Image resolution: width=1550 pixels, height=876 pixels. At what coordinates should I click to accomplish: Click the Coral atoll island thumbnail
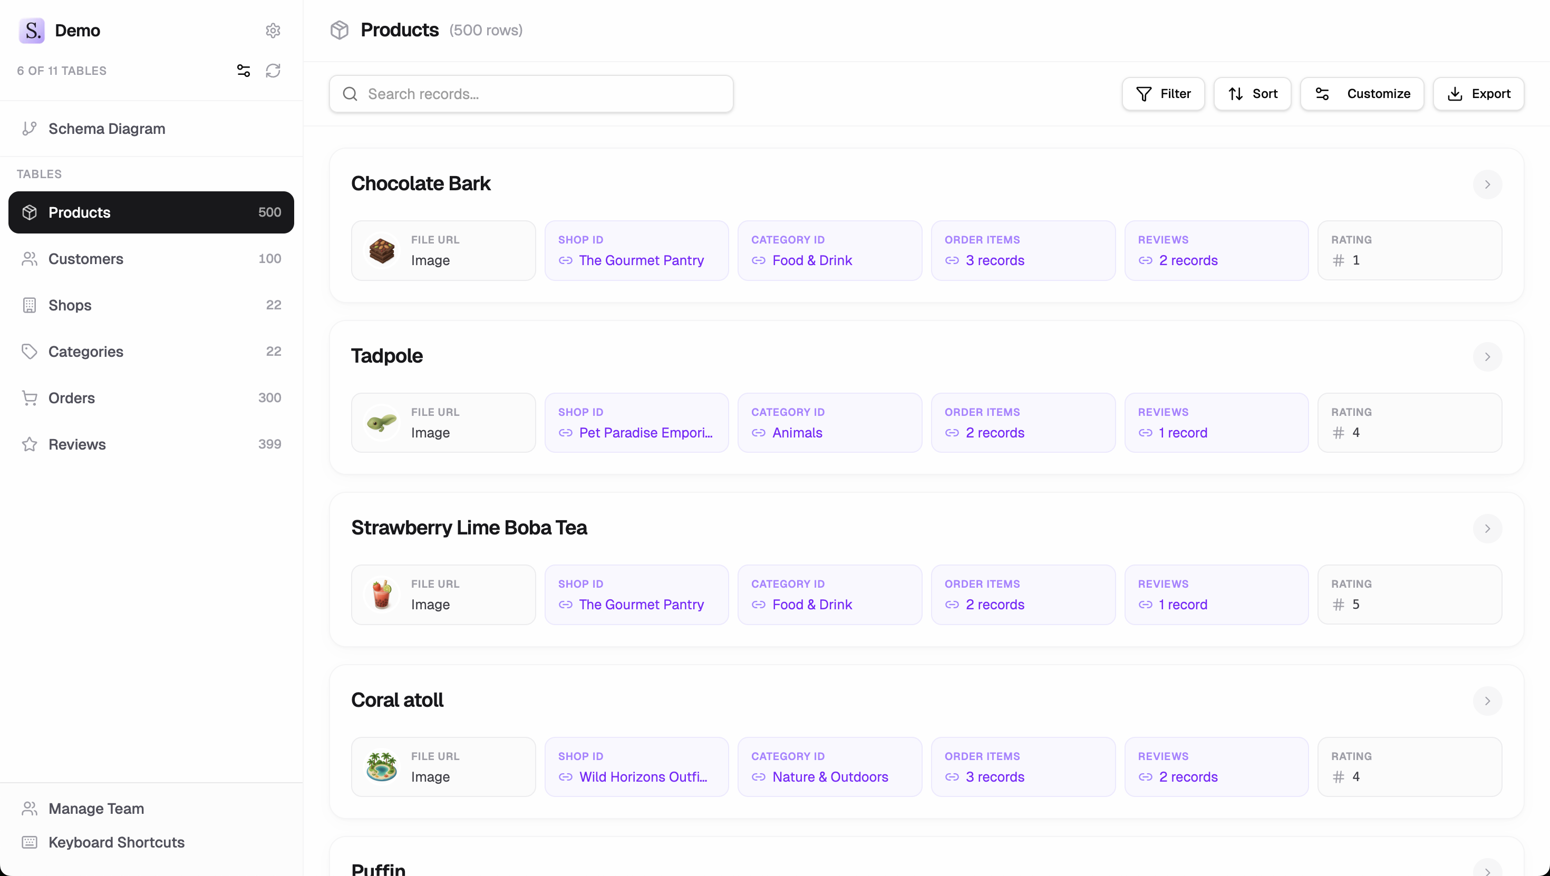pyautogui.click(x=382, y=766)
